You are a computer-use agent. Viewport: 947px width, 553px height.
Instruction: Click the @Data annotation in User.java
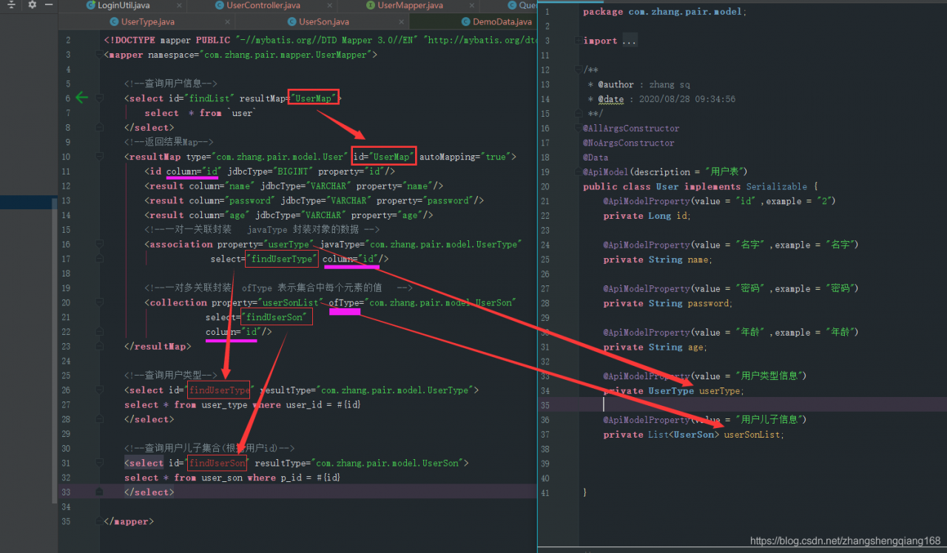(596, 157)
